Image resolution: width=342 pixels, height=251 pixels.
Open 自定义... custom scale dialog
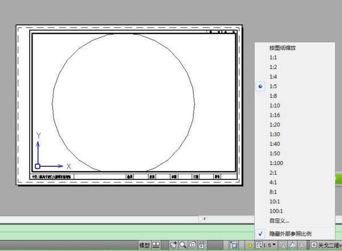295,221
